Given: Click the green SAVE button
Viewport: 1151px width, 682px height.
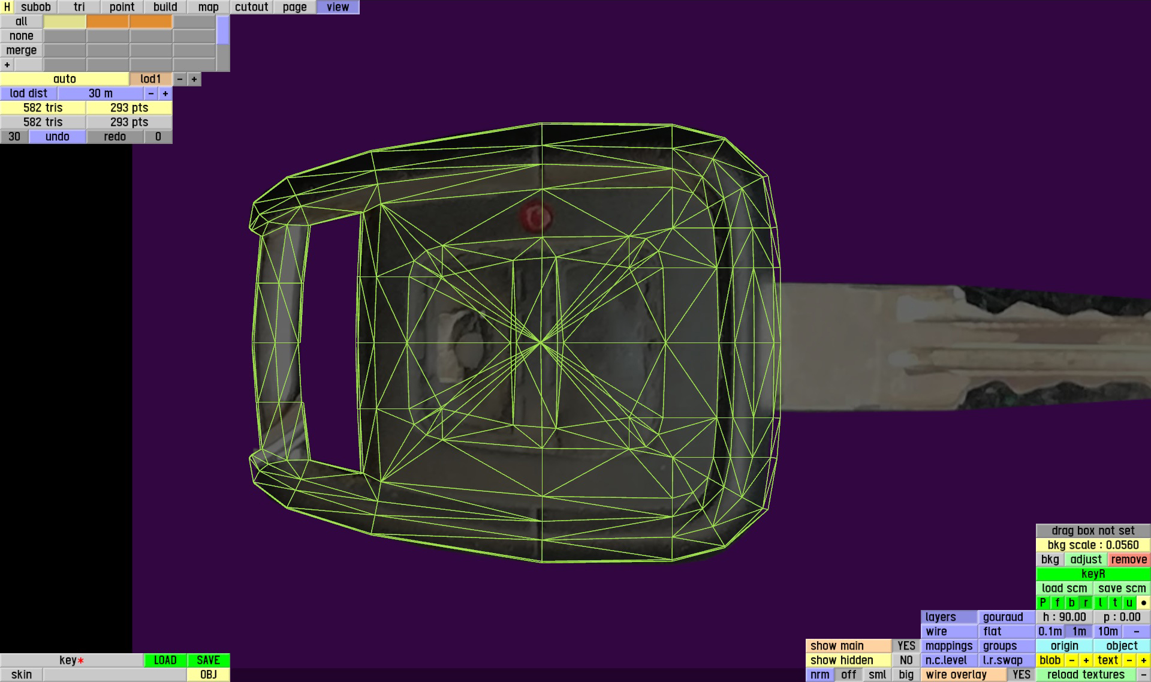Looking at the screenshot, I should pos(208,660).
